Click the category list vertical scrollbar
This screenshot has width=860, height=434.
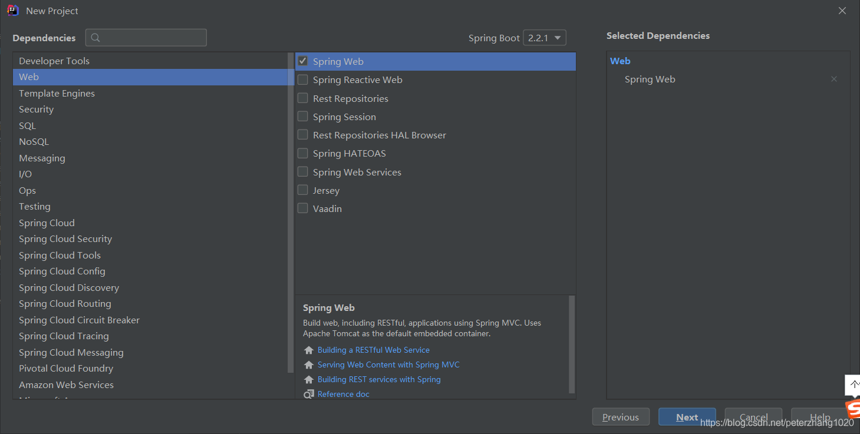(291, 213)
